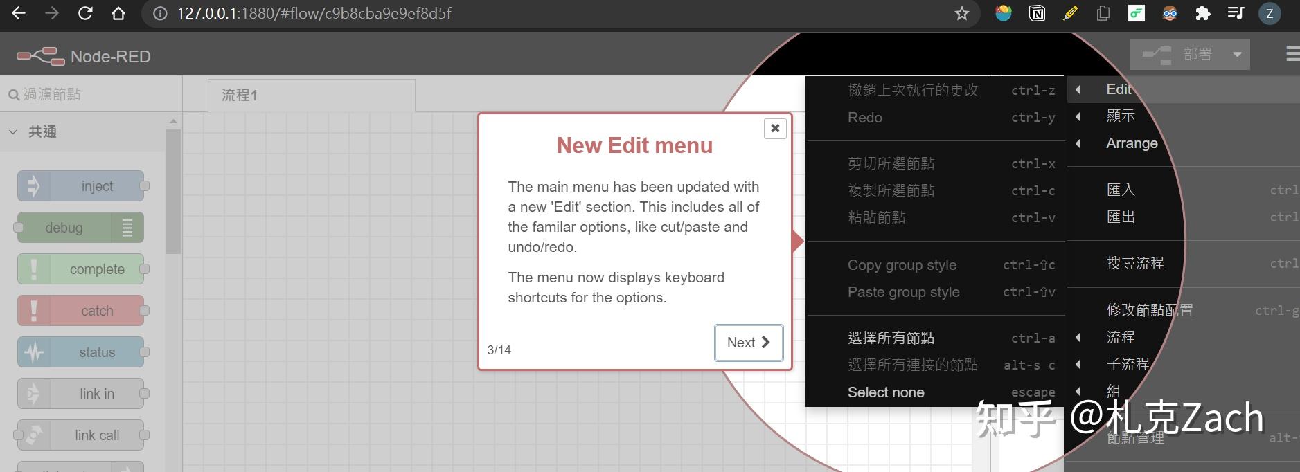The image size is (1300, 472).
Task: Choose 匯出 from the main menu
Action: pos(1183,217)
